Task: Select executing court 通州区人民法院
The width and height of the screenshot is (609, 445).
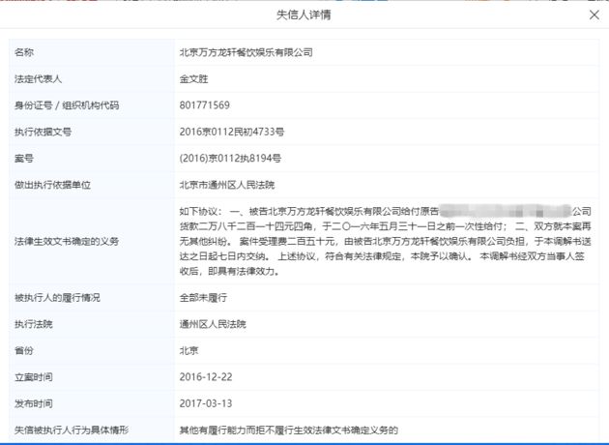Action: 213,324
